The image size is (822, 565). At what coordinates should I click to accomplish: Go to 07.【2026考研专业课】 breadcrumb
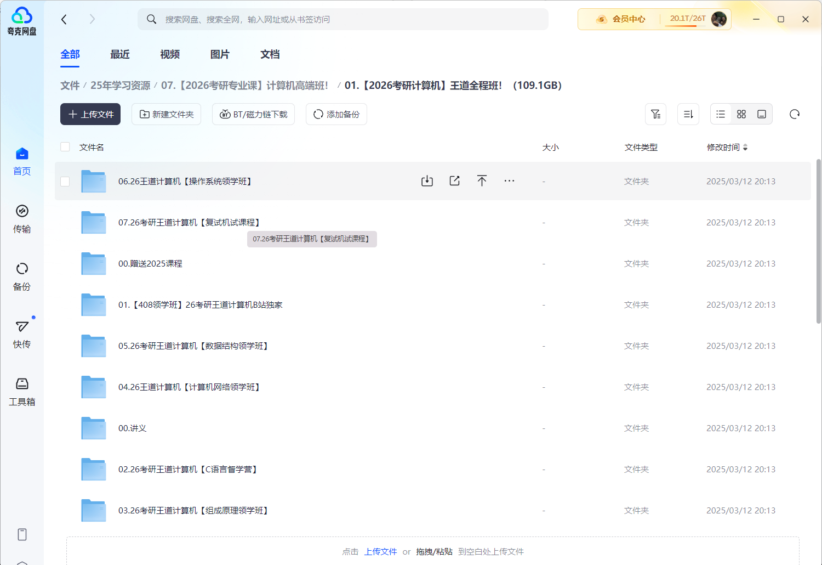pos(244,86)
